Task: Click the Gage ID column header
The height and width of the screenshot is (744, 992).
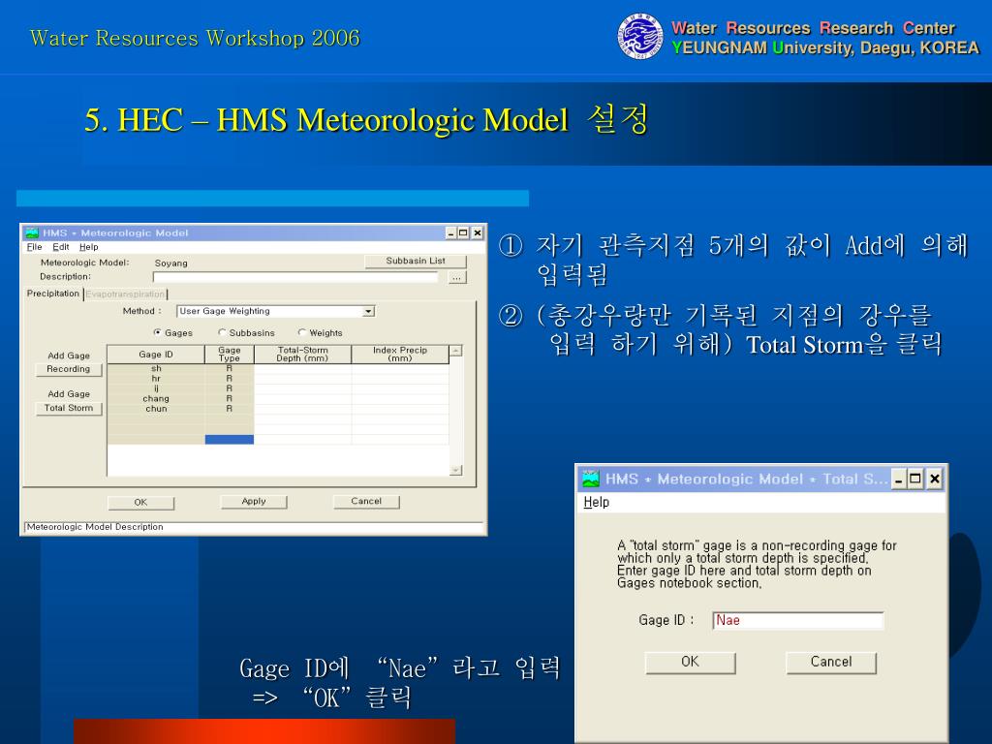Action: [156, 355]
